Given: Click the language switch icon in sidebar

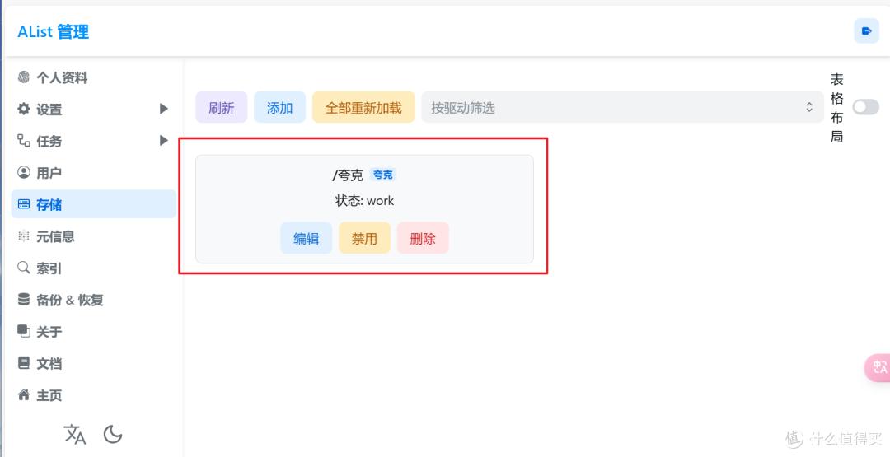Looking at the screenshot, I should [x=75, y=434].
